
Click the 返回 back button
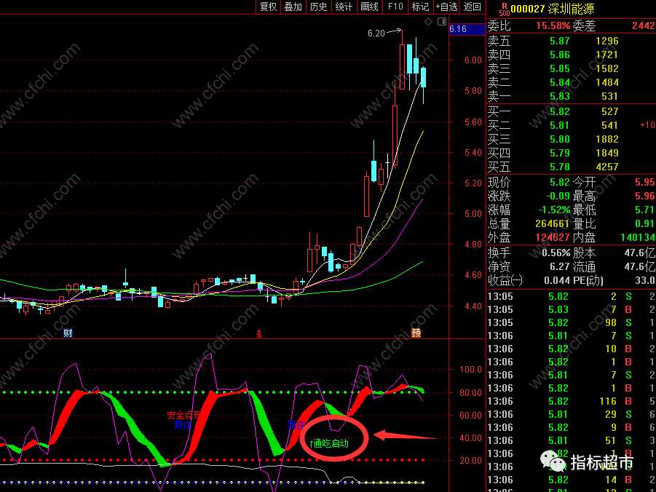[473, 7]
